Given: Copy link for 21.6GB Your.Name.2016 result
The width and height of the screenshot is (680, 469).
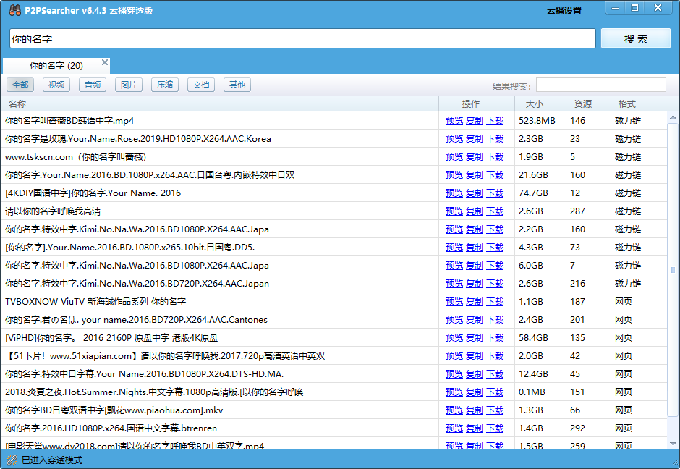Looking at the screenshot, I should (475, 175).
